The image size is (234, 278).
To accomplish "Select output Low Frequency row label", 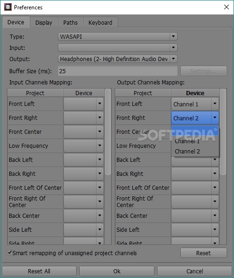I will 136,146.
